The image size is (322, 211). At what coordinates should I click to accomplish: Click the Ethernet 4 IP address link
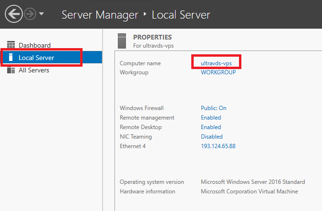[x=218, y=146]
